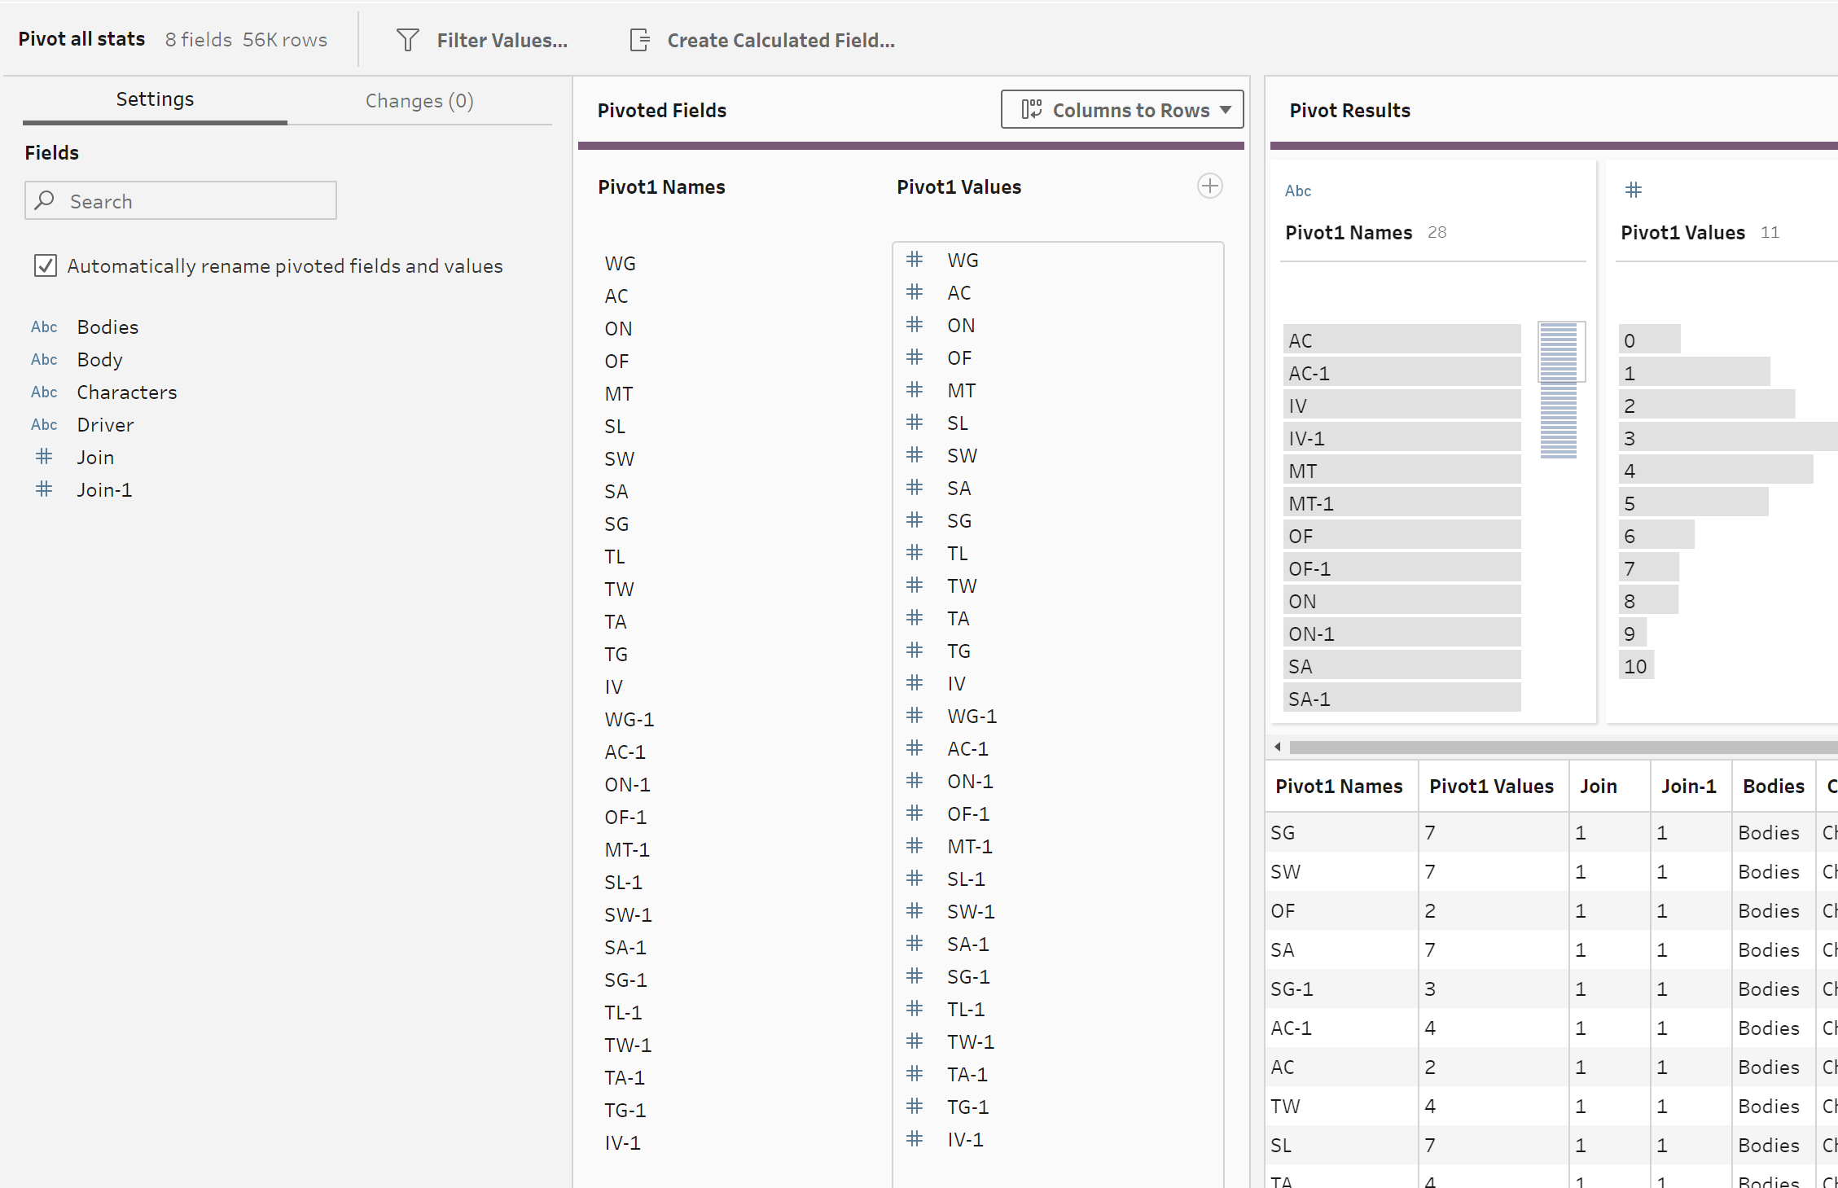Click the plus icon to add pivot values
The image size is (1838, 1188).
(x=1209, y=186)
